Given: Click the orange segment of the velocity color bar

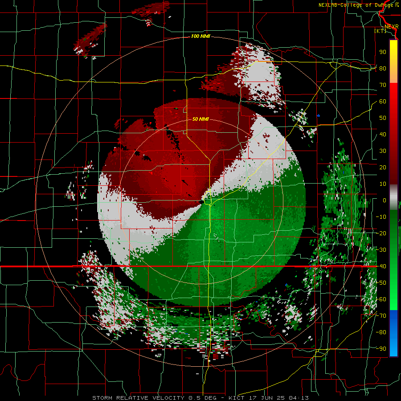Looking at the screenshot, I should click(393, 77).
